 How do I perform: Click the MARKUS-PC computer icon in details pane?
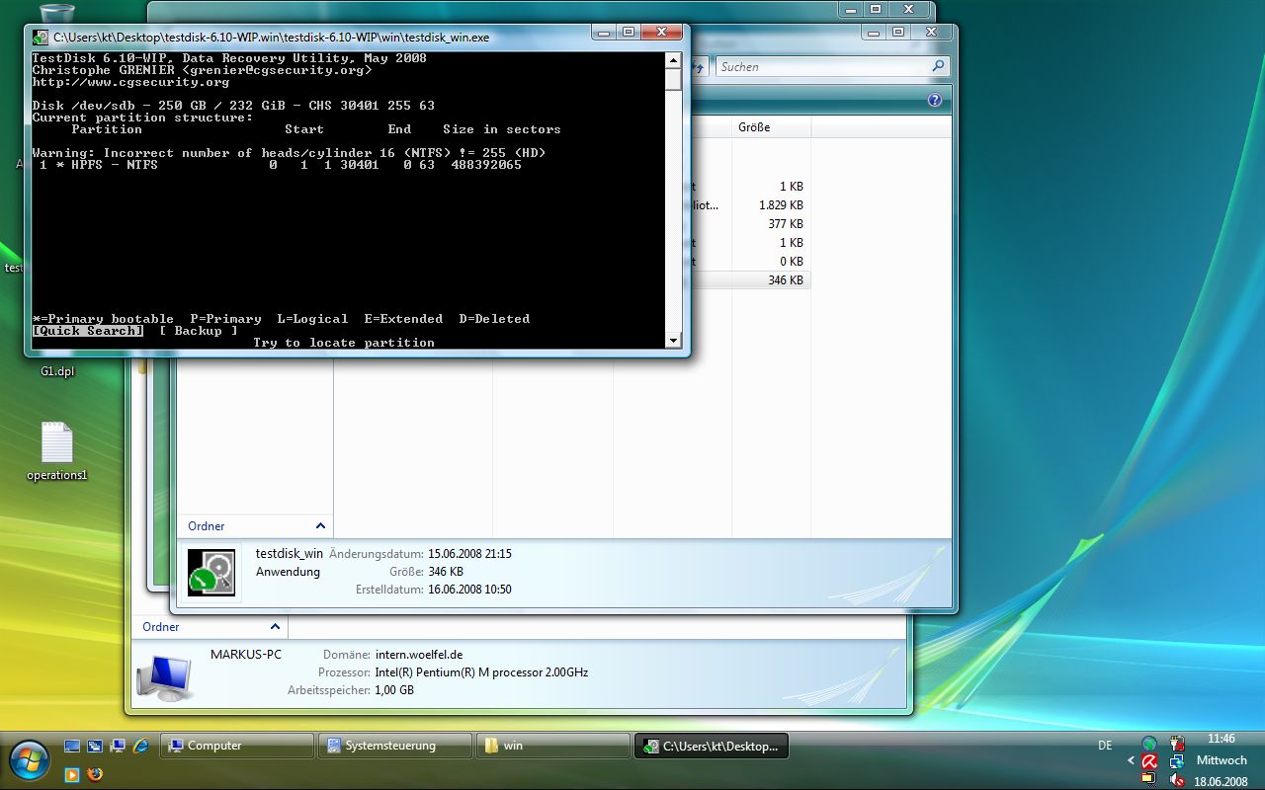[x=164, y=675]
